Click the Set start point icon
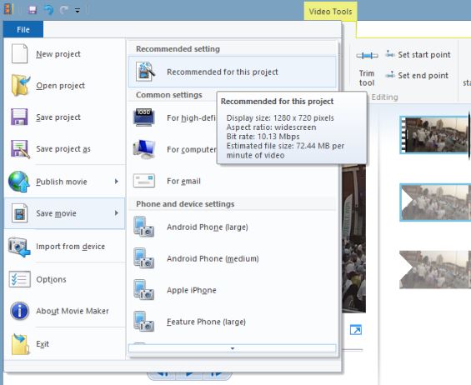 point(390,54)
